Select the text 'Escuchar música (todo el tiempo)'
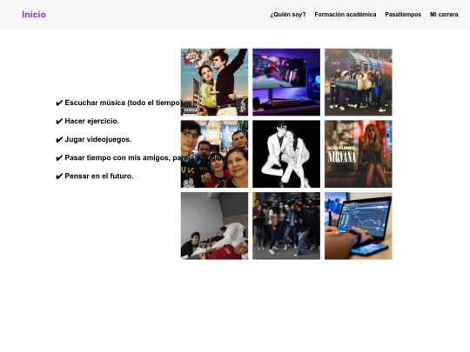 click(x=124, y=103)
